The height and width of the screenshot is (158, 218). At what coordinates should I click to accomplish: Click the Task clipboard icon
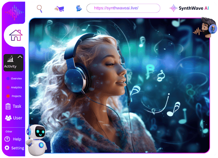point(8,106)
